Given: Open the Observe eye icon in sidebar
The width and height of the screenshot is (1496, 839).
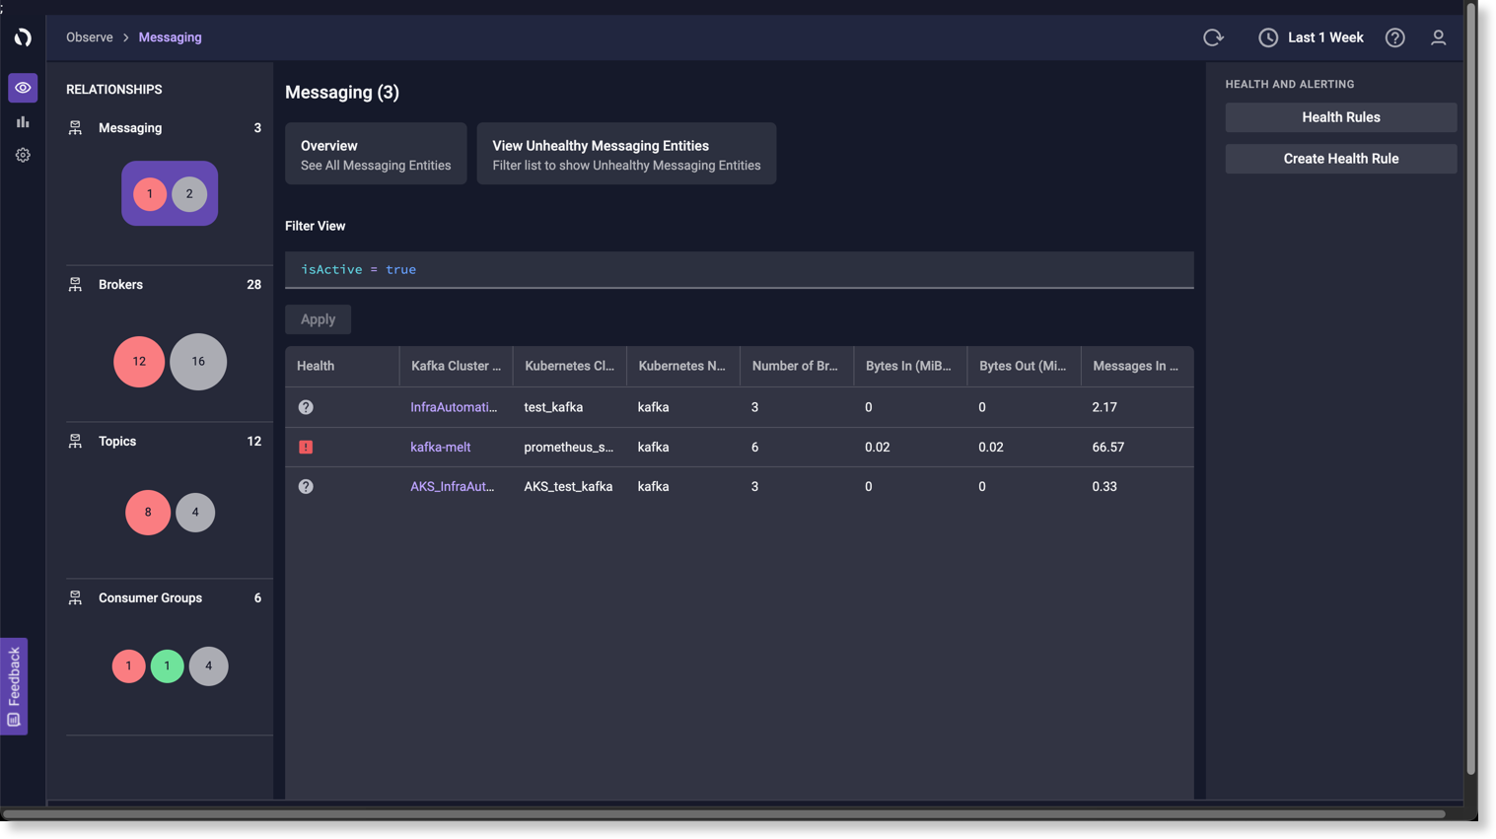Looking at the screenshot, I should [x=23, y=88].
